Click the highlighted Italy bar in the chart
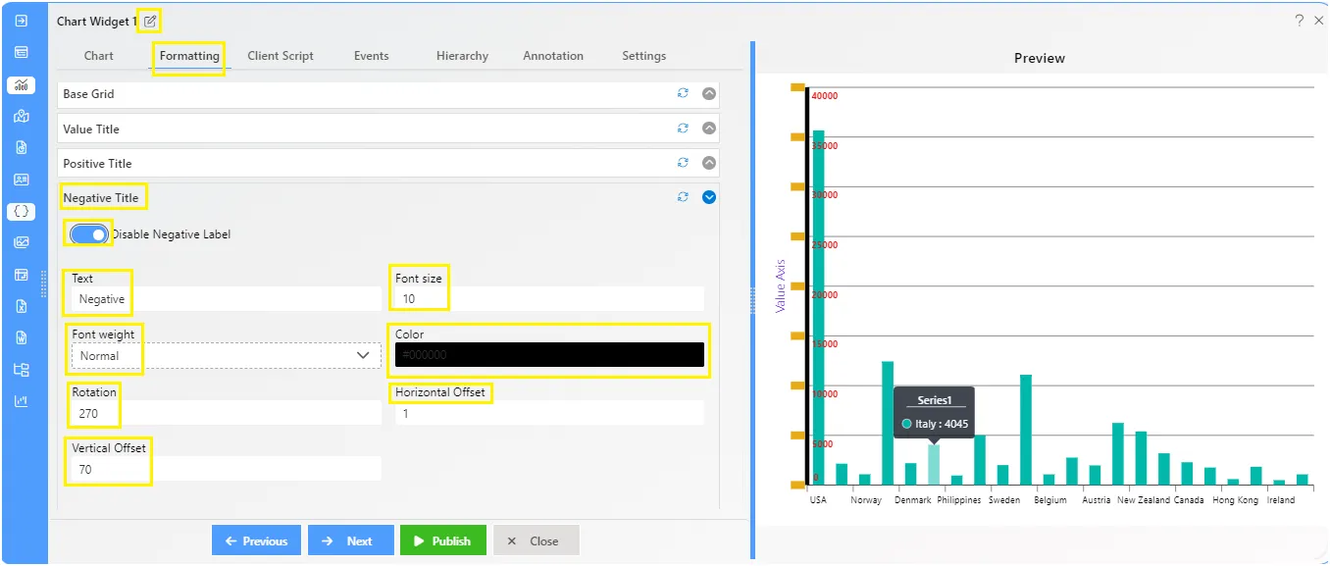Image resolution: width=1330 pixels, height=566 pixels. [x=934, y=464]
